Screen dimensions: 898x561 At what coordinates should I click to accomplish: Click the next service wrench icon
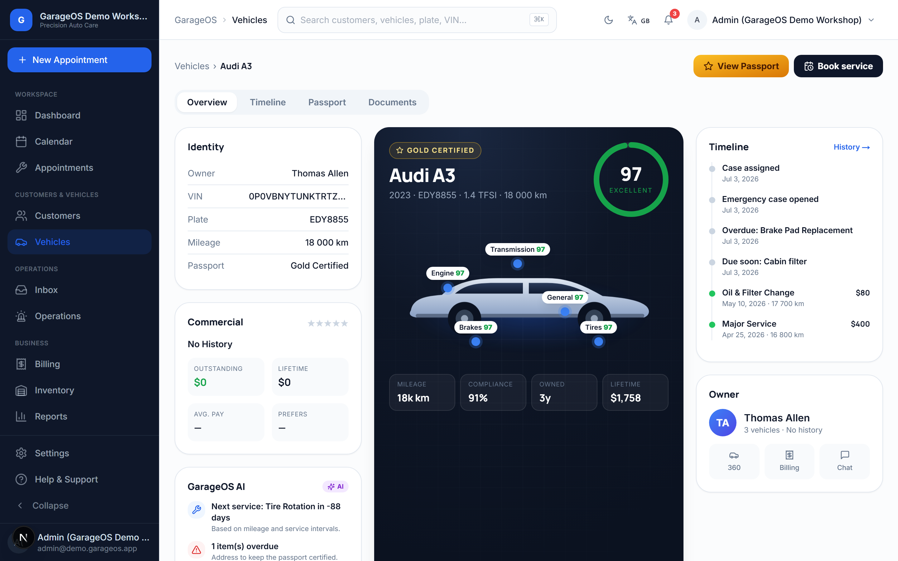196,510
